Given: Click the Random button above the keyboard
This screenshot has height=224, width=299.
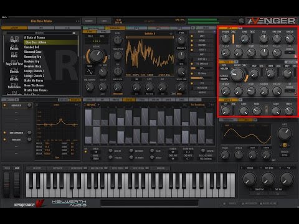Looking at the screenshot, I should tap(161, 168).
